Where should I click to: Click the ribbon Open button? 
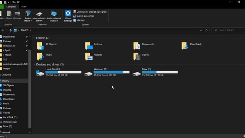[x=9, y=15]
